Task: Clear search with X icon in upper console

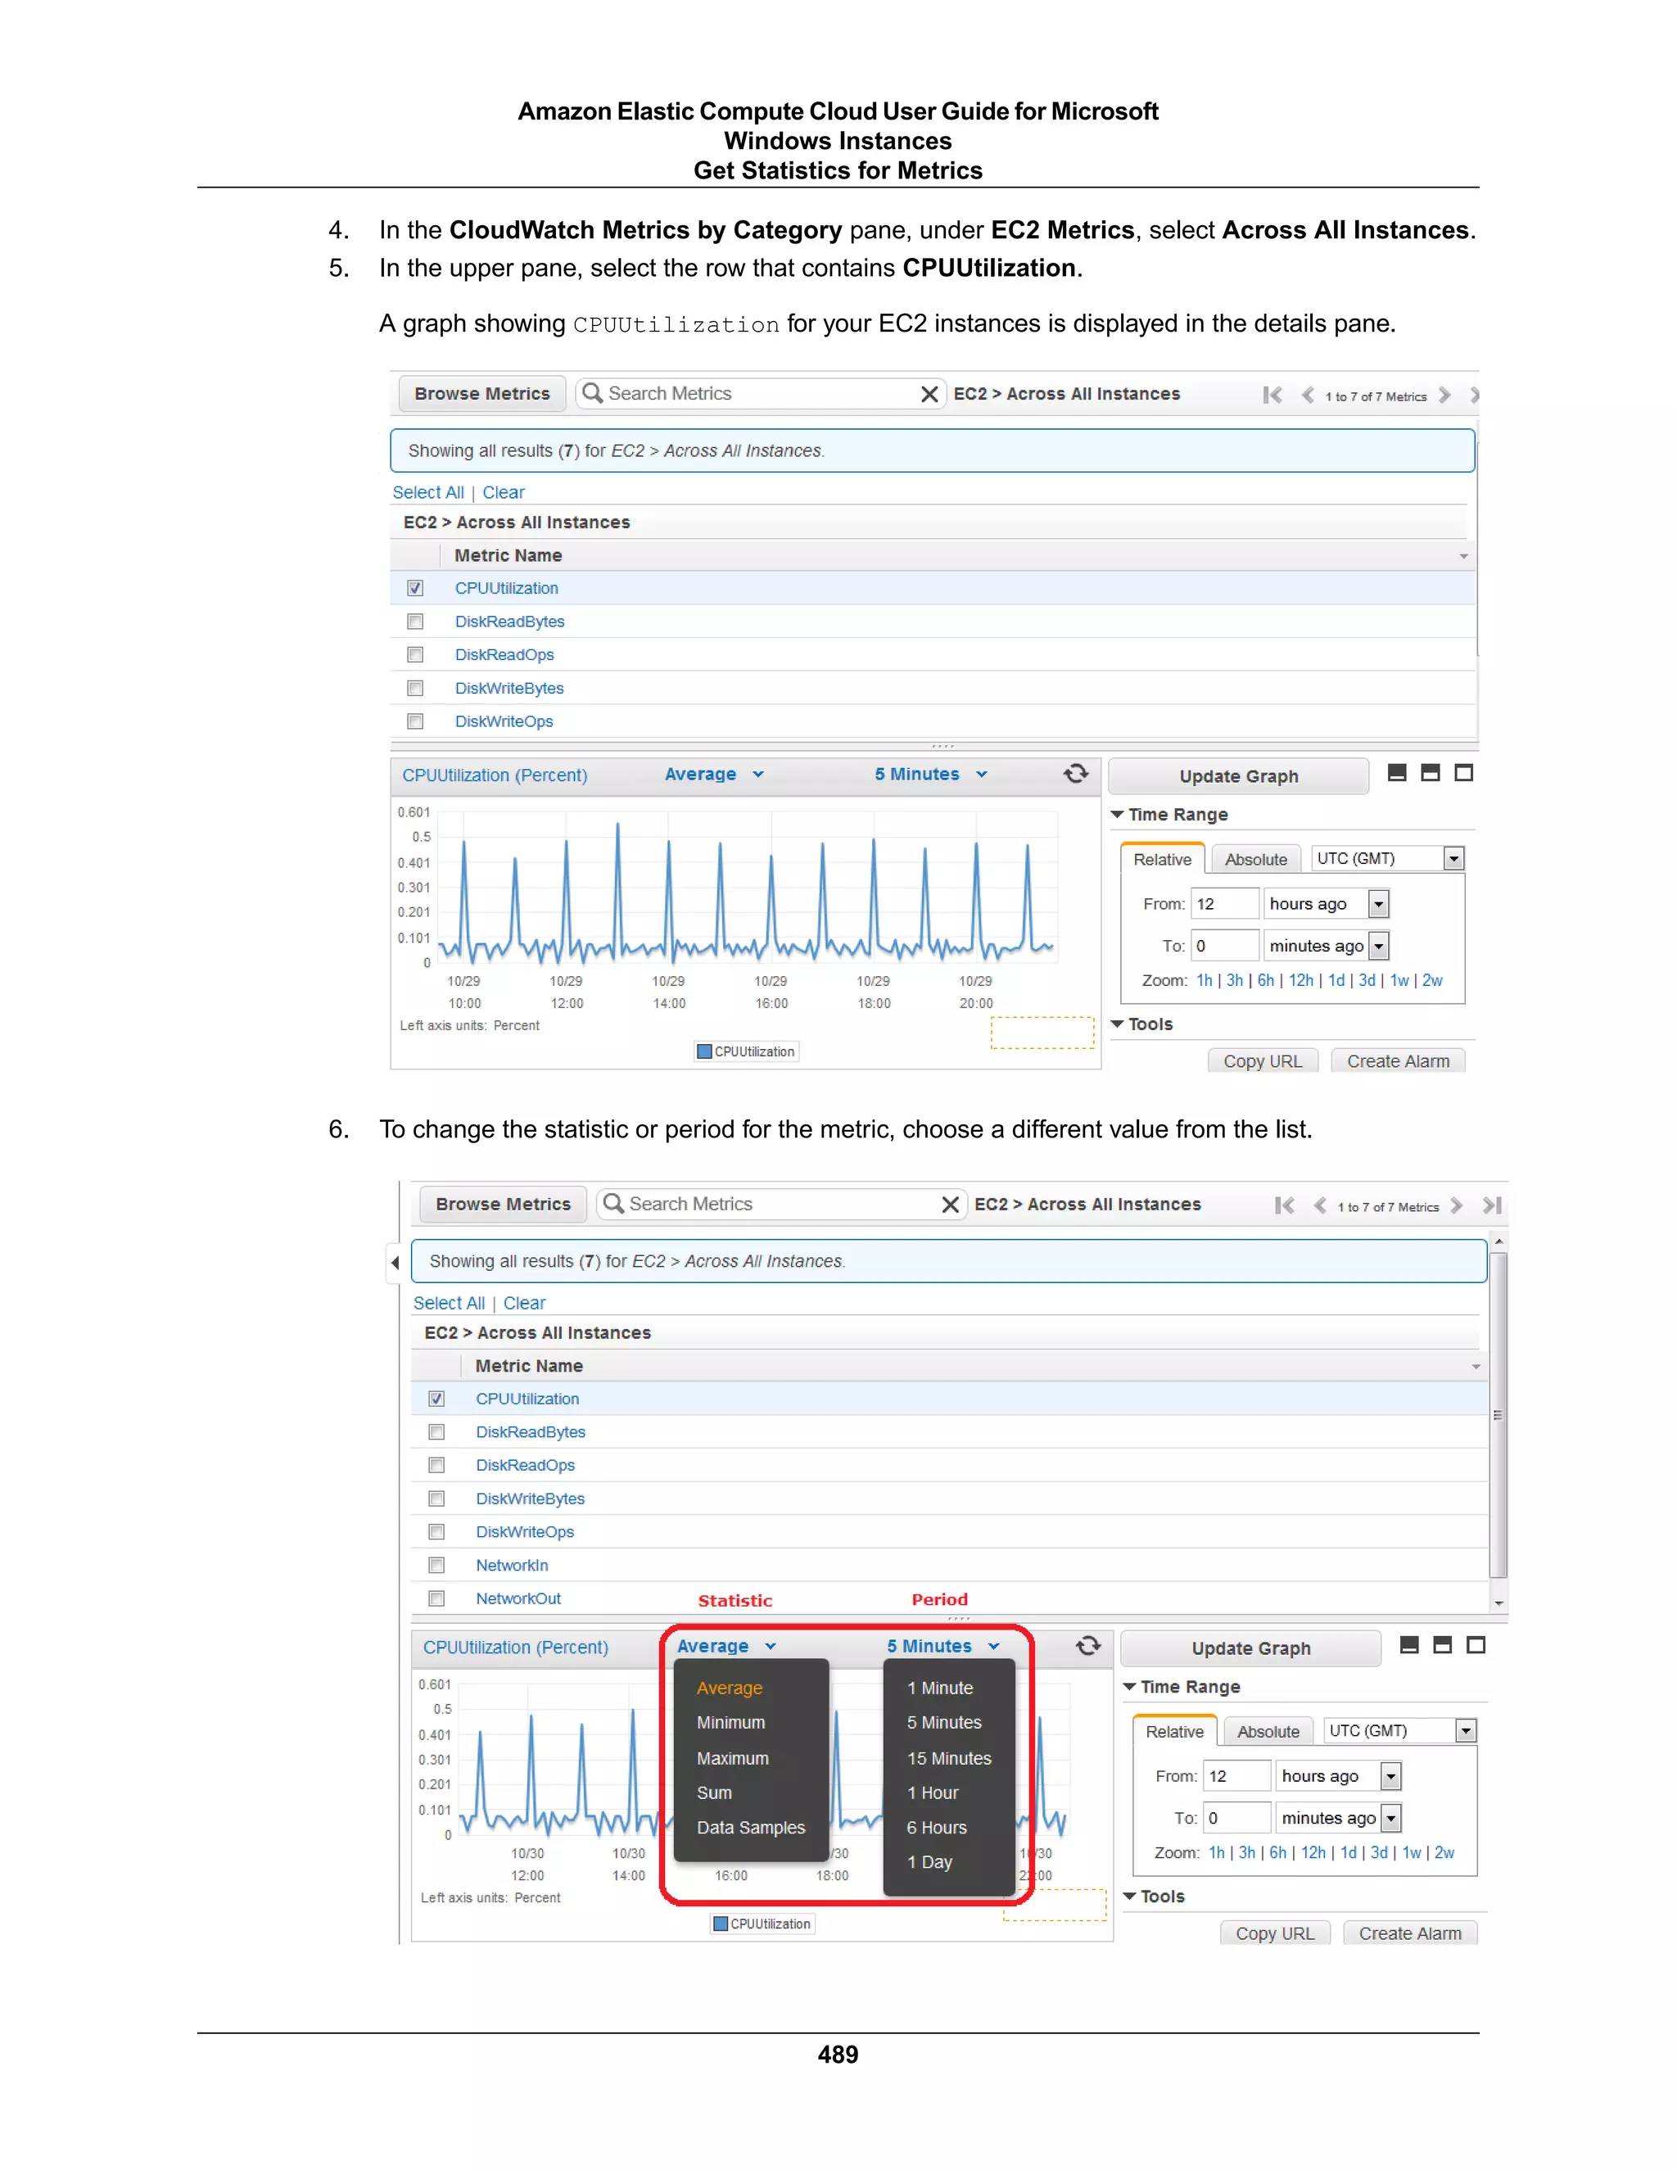Action: (x=929, y=395)
